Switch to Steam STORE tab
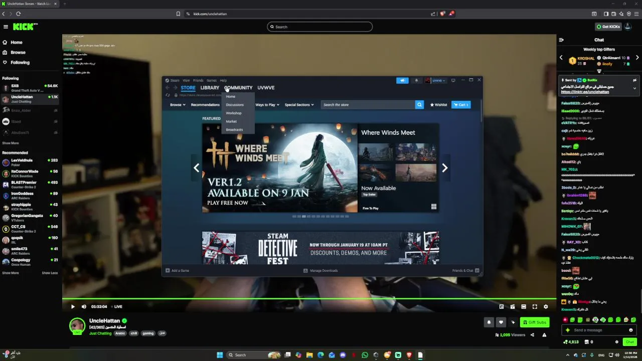 188,88
